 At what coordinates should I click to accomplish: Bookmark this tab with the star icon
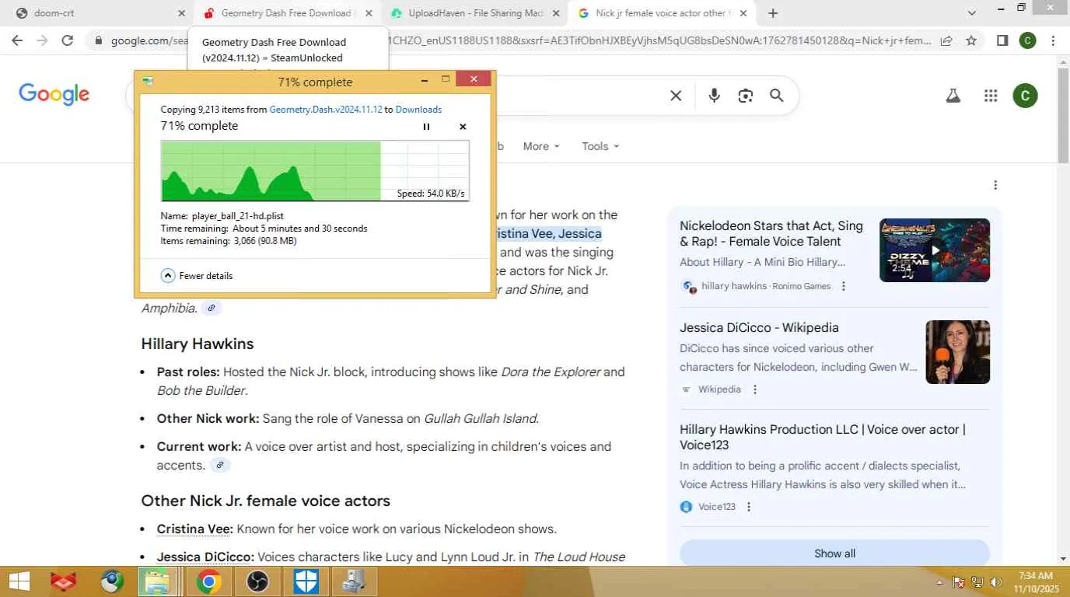pos(971,40)
